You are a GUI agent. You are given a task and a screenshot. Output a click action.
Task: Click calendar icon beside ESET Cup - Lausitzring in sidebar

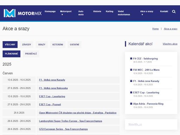click(131, 92)
